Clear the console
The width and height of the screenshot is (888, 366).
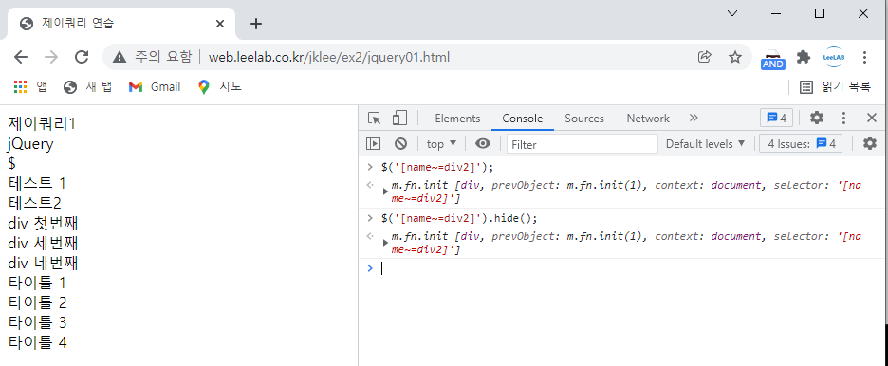[x=401, y=144]
